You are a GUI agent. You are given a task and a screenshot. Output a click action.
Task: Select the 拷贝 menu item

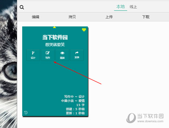pyautogui.click(x=72, y=17)
